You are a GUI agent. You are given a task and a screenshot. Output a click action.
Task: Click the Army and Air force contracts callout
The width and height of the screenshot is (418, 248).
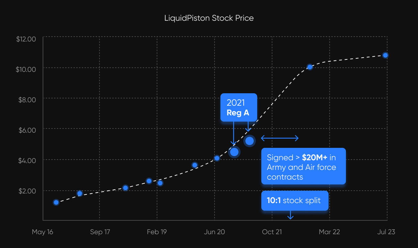click(x=303, y=167)
